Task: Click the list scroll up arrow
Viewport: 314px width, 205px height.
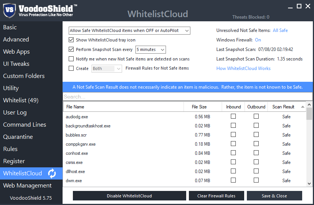Action: tap(309, 105)
